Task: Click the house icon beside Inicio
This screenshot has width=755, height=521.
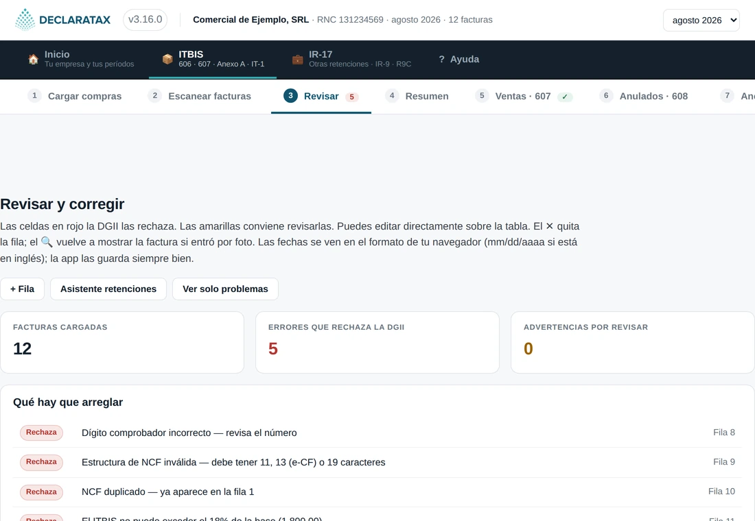Action: 33,59
